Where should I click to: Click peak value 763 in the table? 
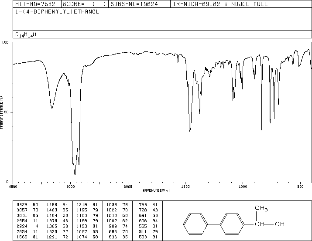(143, 205)
